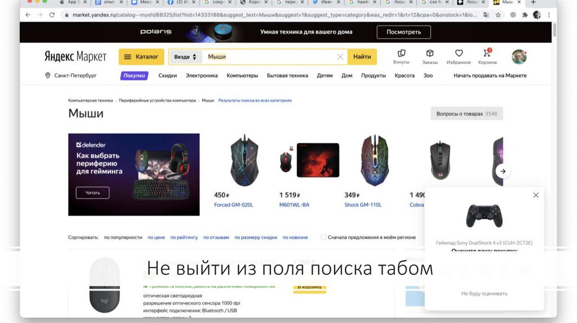
Task: Open Вопросы о товарах button
Action: (x=467, y=114)
